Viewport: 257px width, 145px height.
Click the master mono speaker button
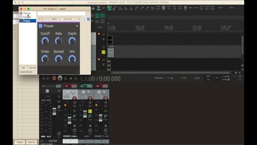pos(59,91)
